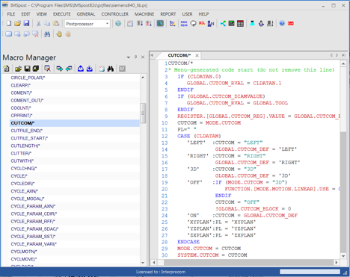Viewport: 350px width, 277px height.
Task: Open the HELP menu
Action: [203, 14]
